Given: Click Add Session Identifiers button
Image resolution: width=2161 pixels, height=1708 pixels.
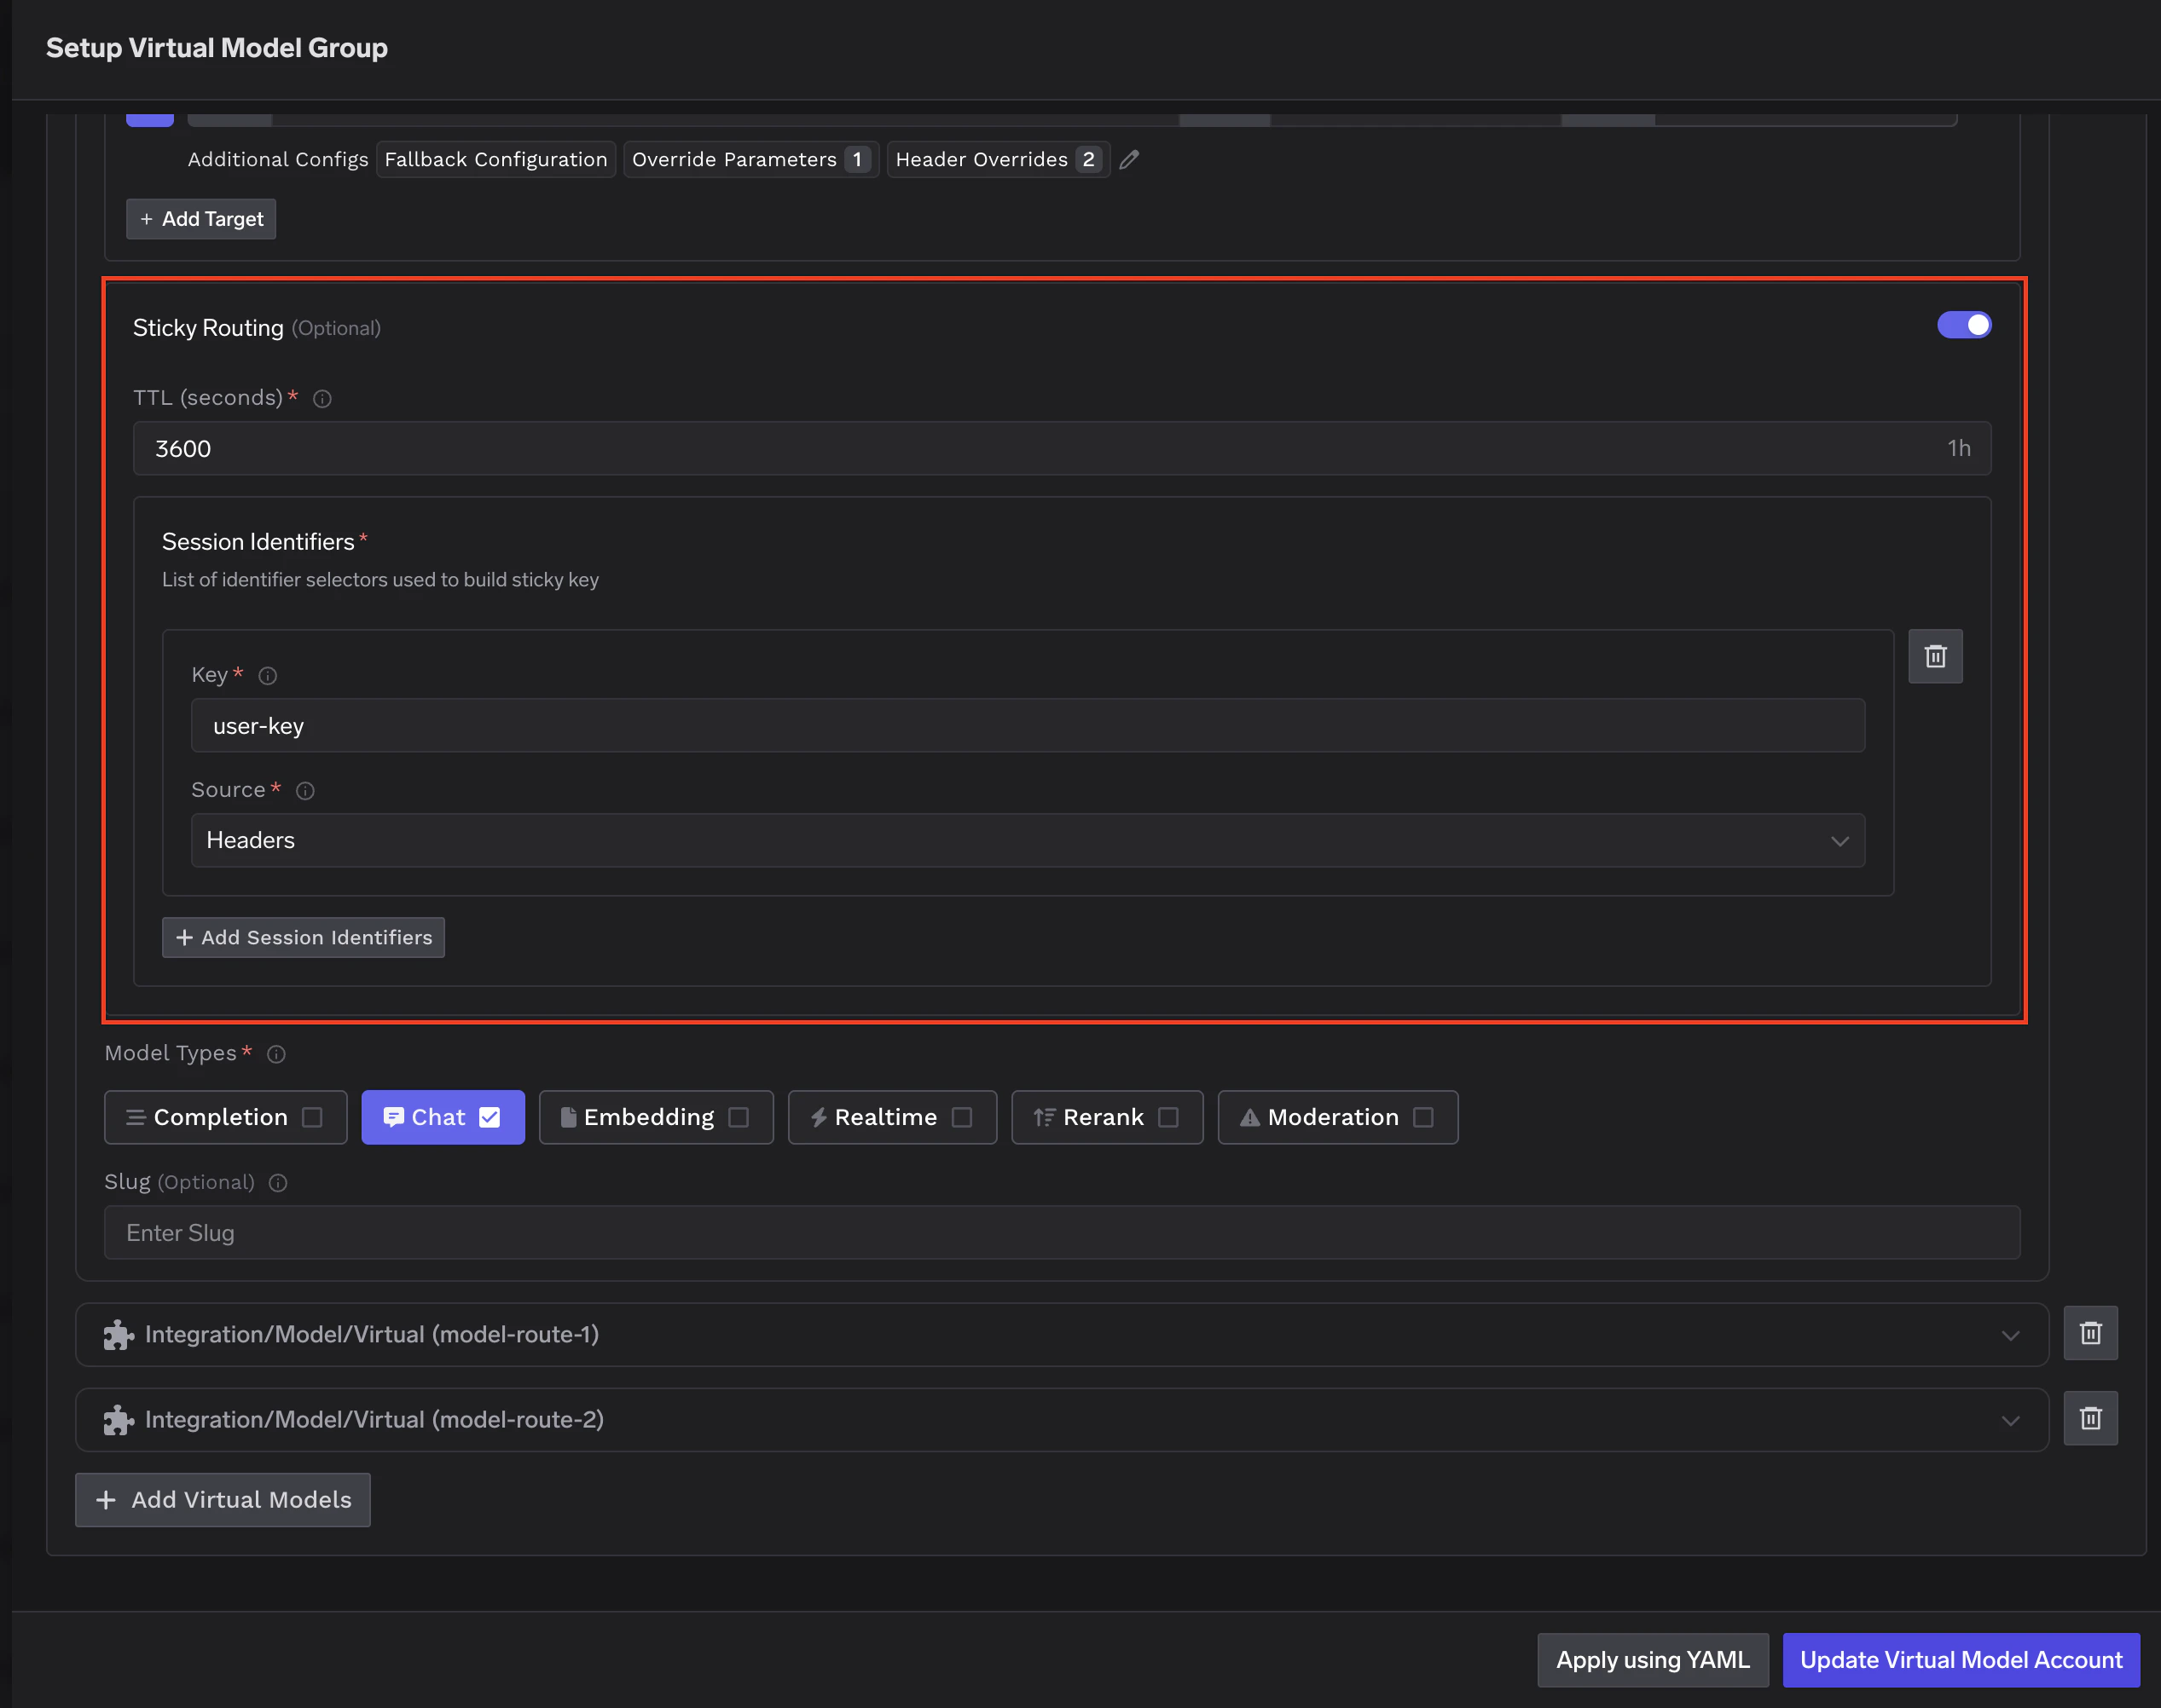Looking at the screenshot, I should pyautogui.click(x=303, y=938).
